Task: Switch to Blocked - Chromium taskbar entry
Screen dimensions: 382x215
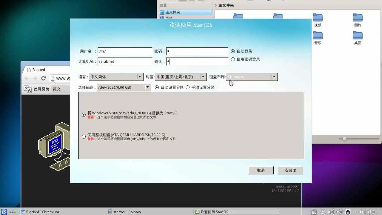Action: coord(63,212)
